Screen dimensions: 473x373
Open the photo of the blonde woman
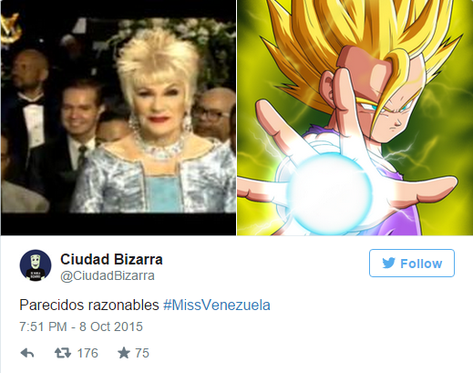118,118
